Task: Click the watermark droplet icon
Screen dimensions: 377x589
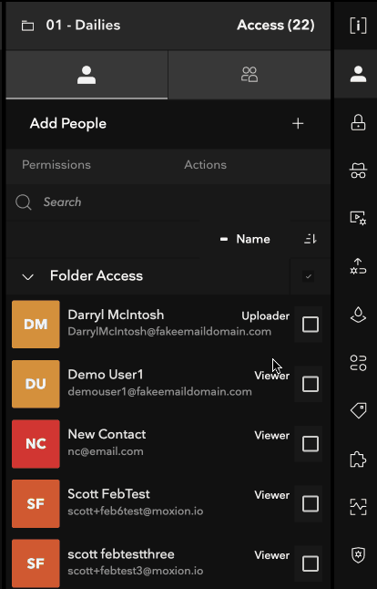Action: pyautogui.click(x=358, y=315)
